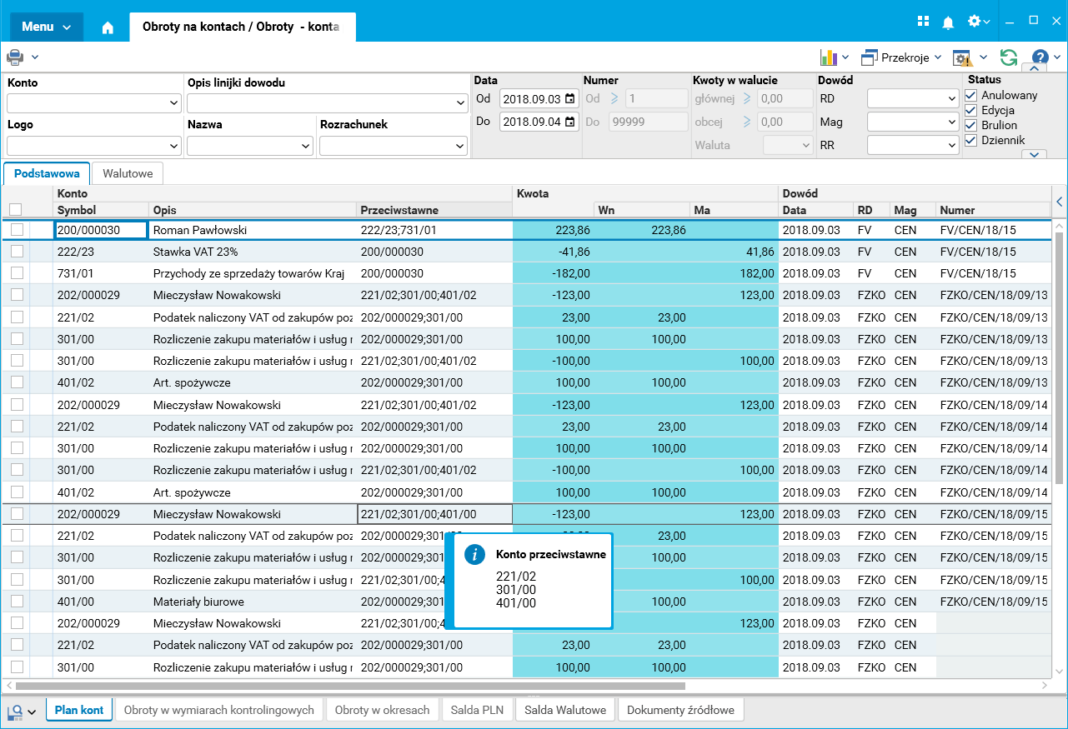The image size is (1068, 729).
Task: Tick the checkbox for row 222/23
Action: coord(17,252)
